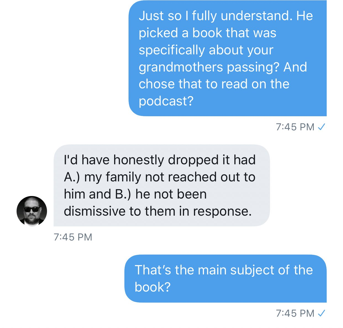Click the word "book?" in the last message
Image resolution: width=343 pixels, height=328 pixels.
tap(153, 287)
